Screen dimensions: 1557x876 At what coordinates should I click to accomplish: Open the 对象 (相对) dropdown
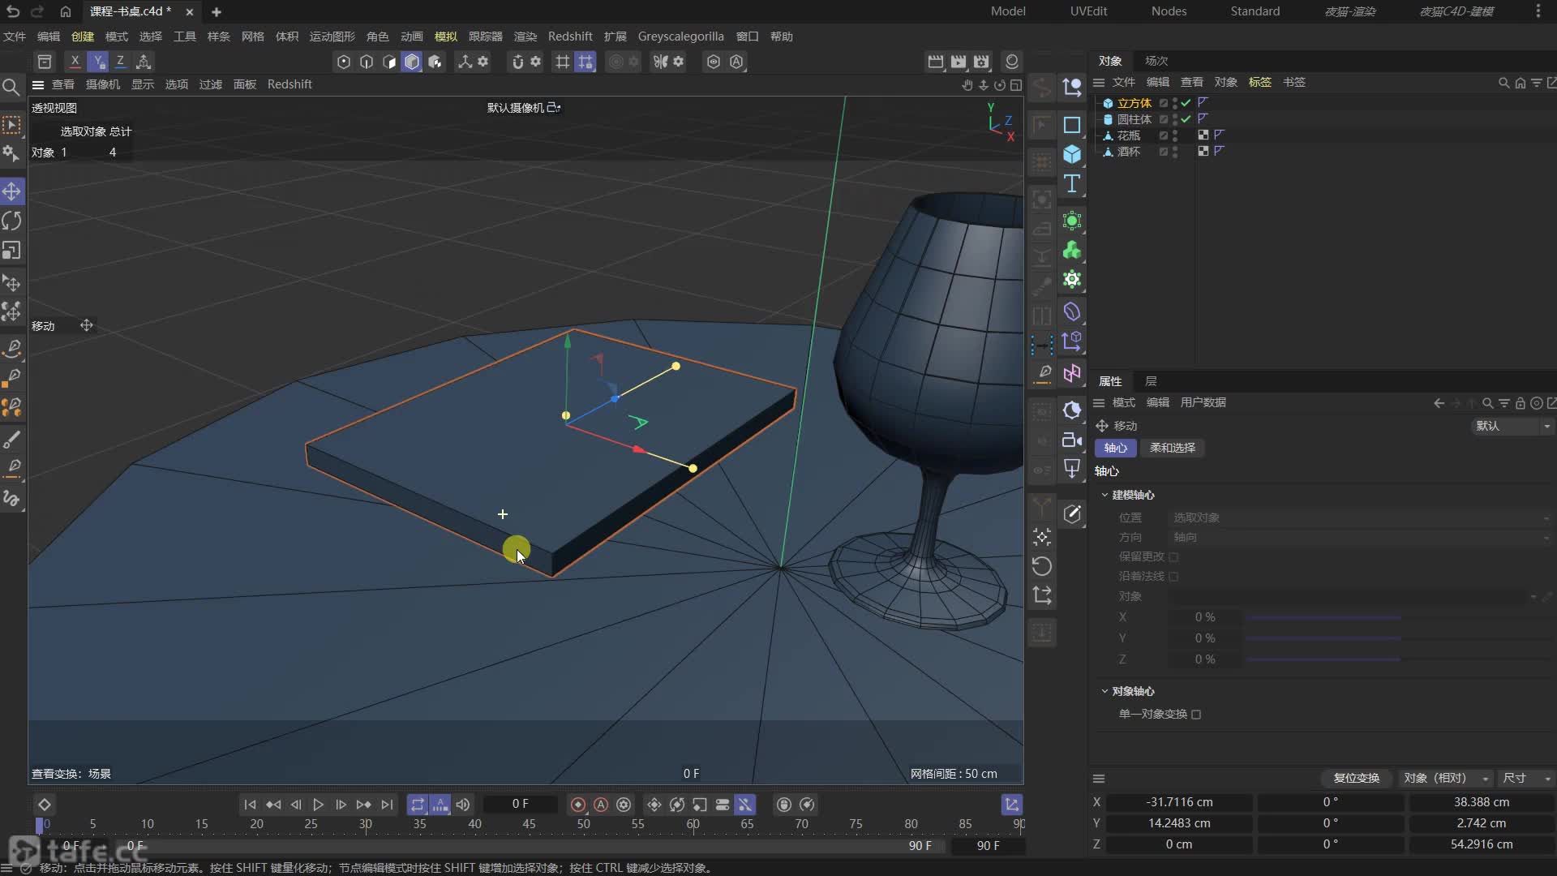click(x=1445, y=778)
